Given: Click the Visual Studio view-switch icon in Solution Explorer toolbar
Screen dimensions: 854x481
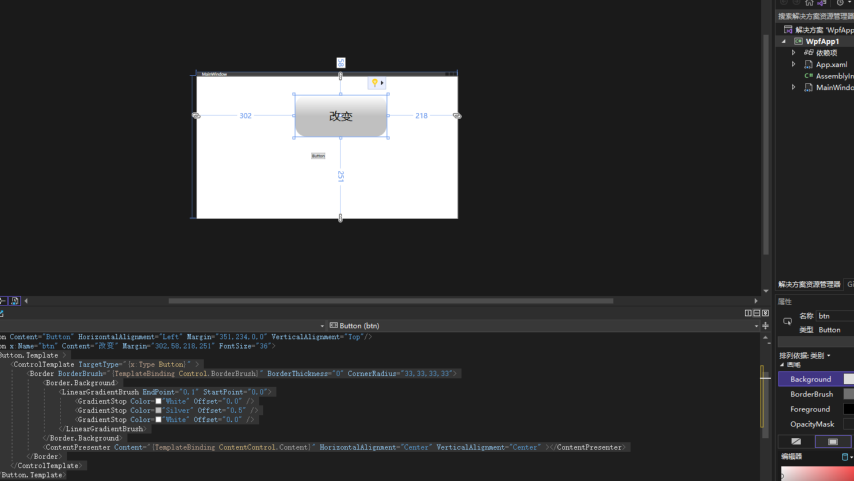Looking at the screenshot, I should point(822,3).
